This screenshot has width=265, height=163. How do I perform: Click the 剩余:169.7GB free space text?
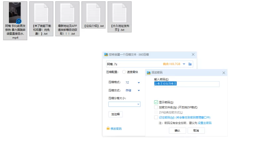172,64
